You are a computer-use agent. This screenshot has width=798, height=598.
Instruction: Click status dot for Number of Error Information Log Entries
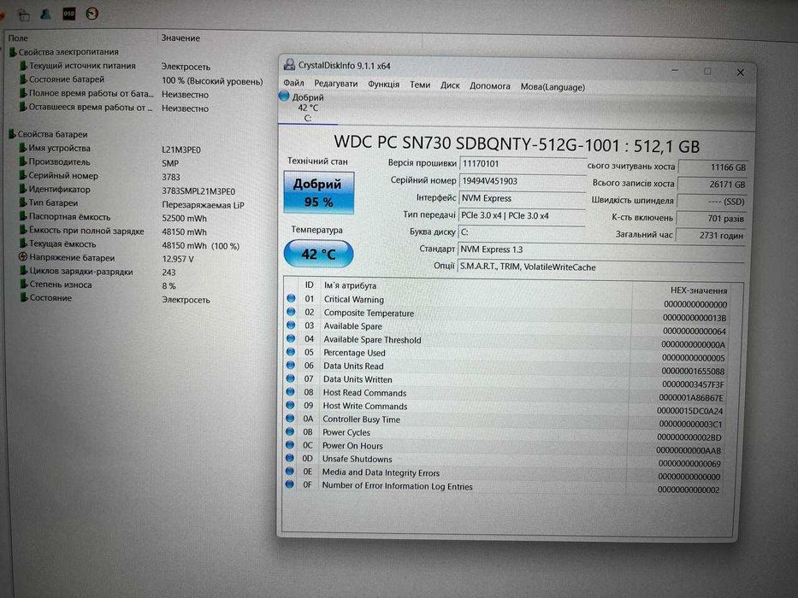[x=290, y=484]
